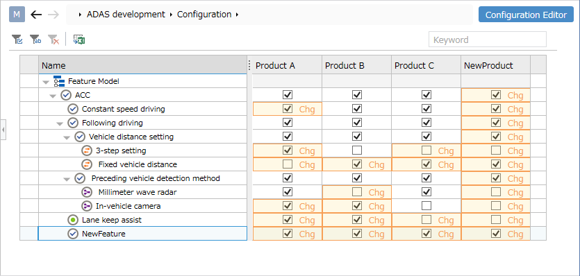Expand the collapsed left side panel
Image resolution: width=580 pixels, height=276 pixels.
pos(3,129)
